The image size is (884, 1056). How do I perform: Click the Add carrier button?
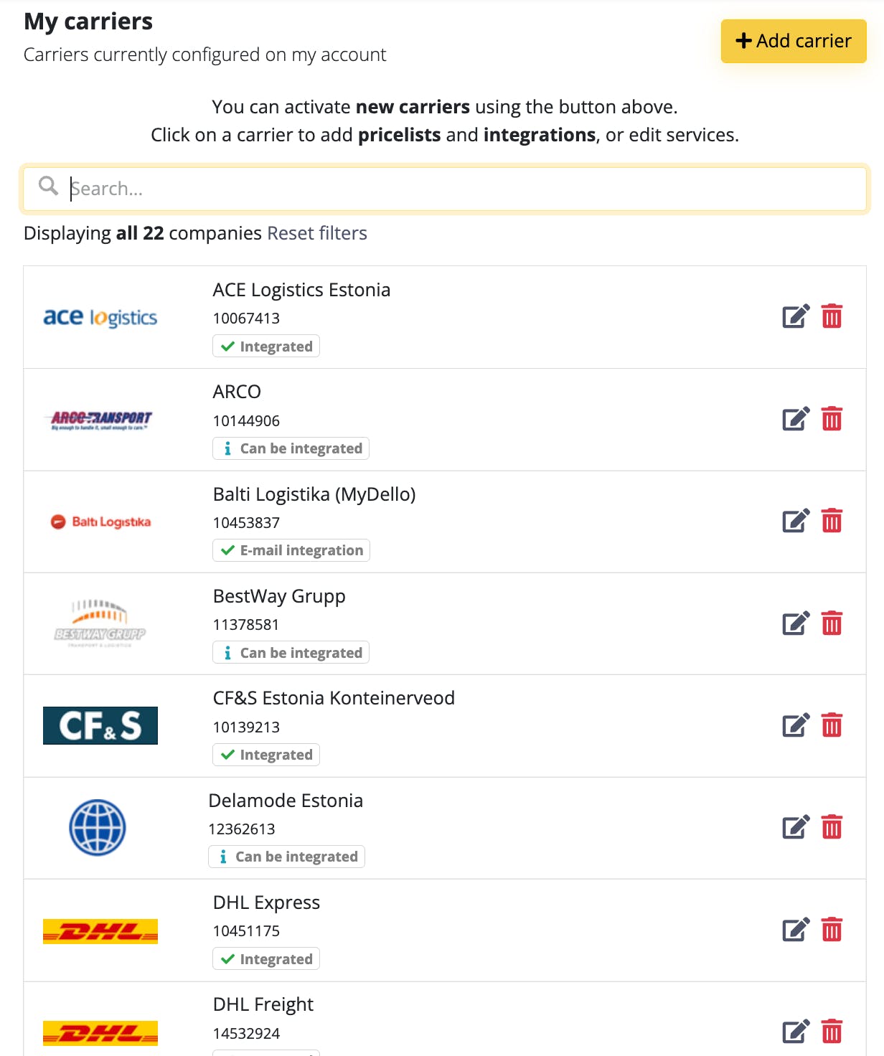point(794,41)
